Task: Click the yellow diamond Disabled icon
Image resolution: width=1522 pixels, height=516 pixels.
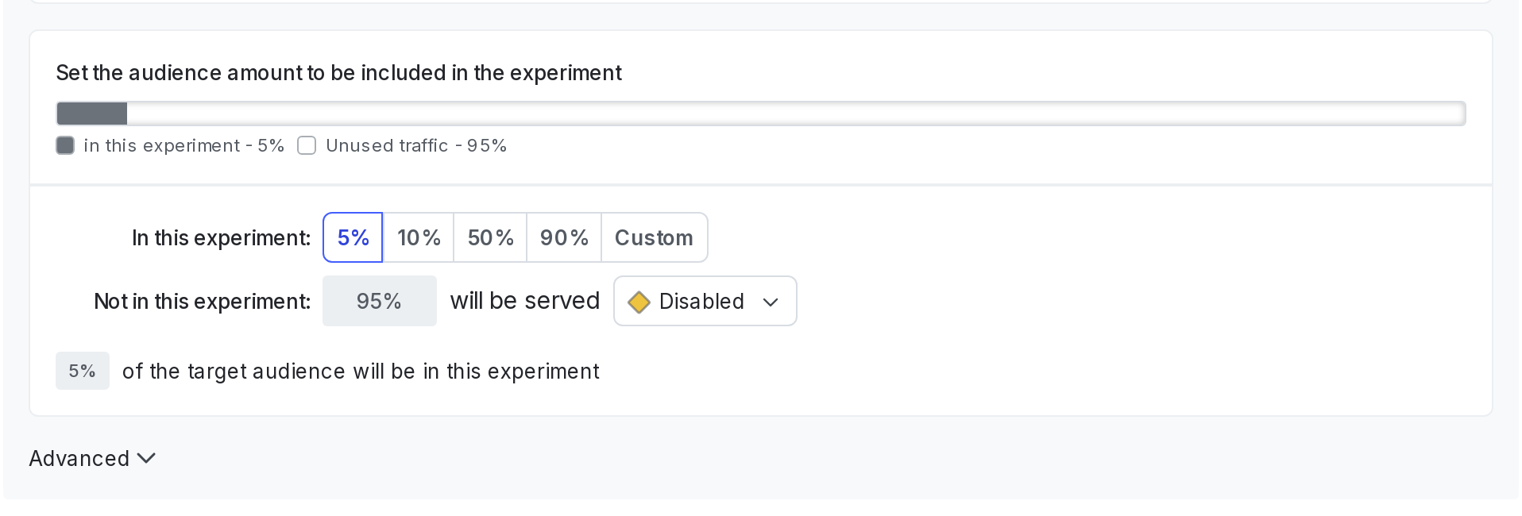Action: tap(639, 302)
